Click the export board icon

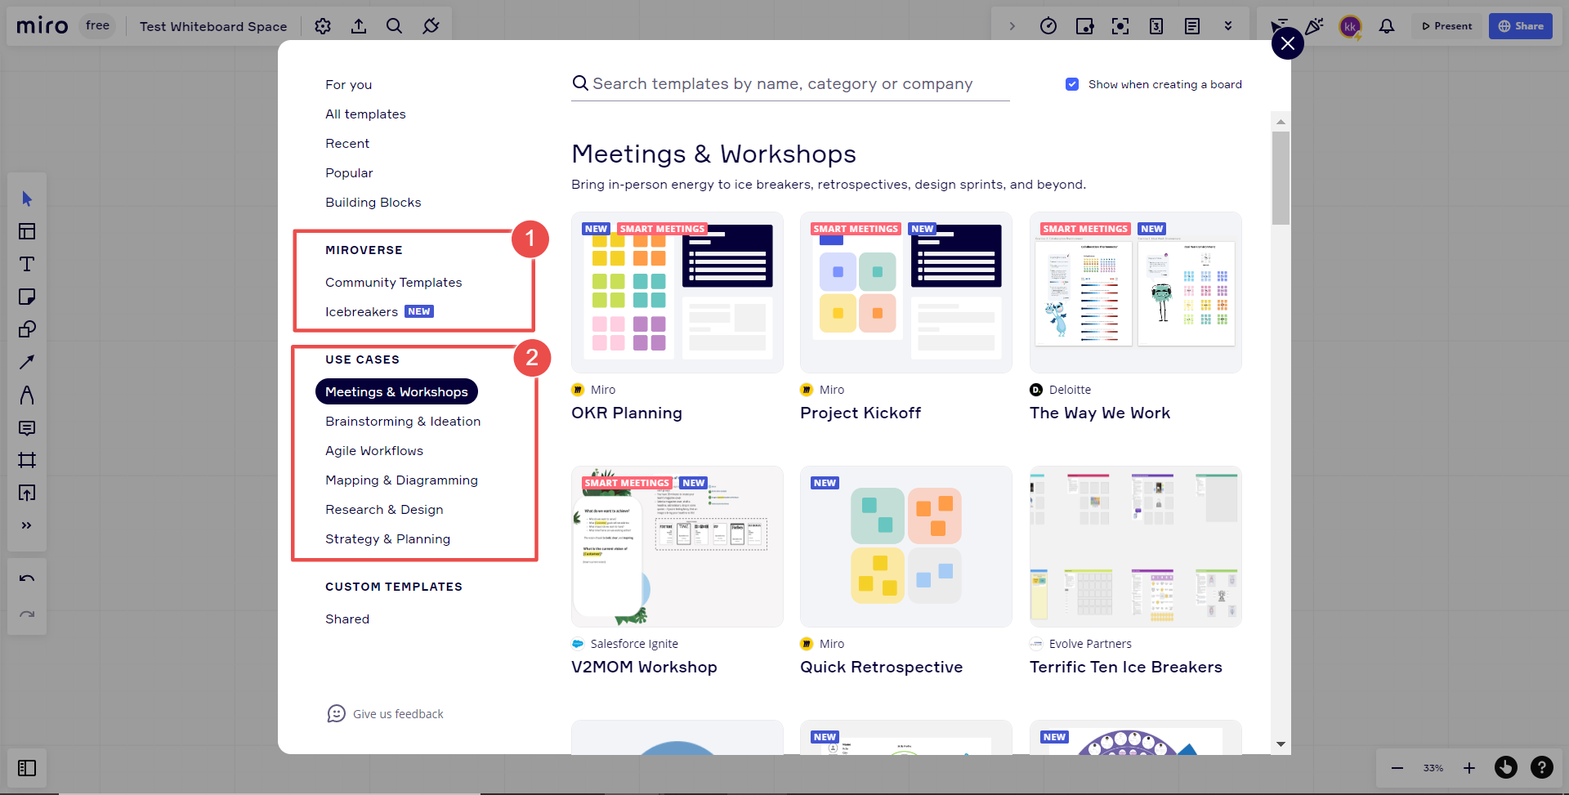click(359, 26)
